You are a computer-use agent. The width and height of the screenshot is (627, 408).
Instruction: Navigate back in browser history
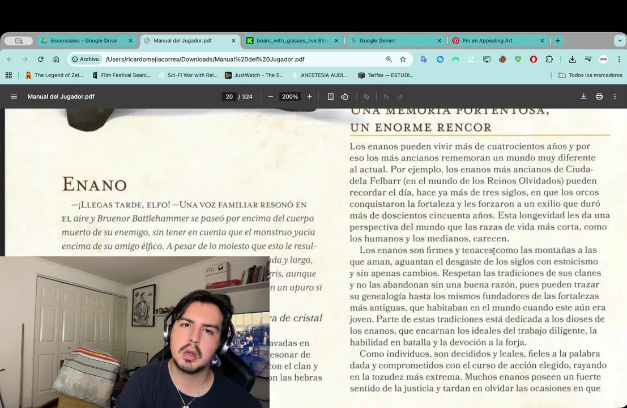click(x=10, y=59)
